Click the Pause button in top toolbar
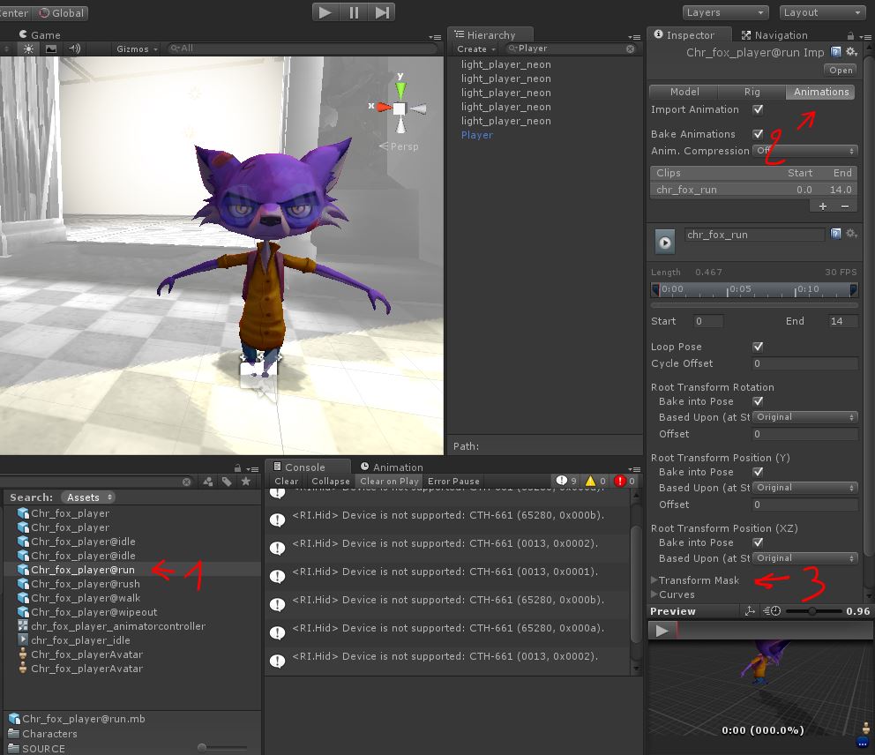The width and height of the screenshot is (875, 755). coord(354,12)
